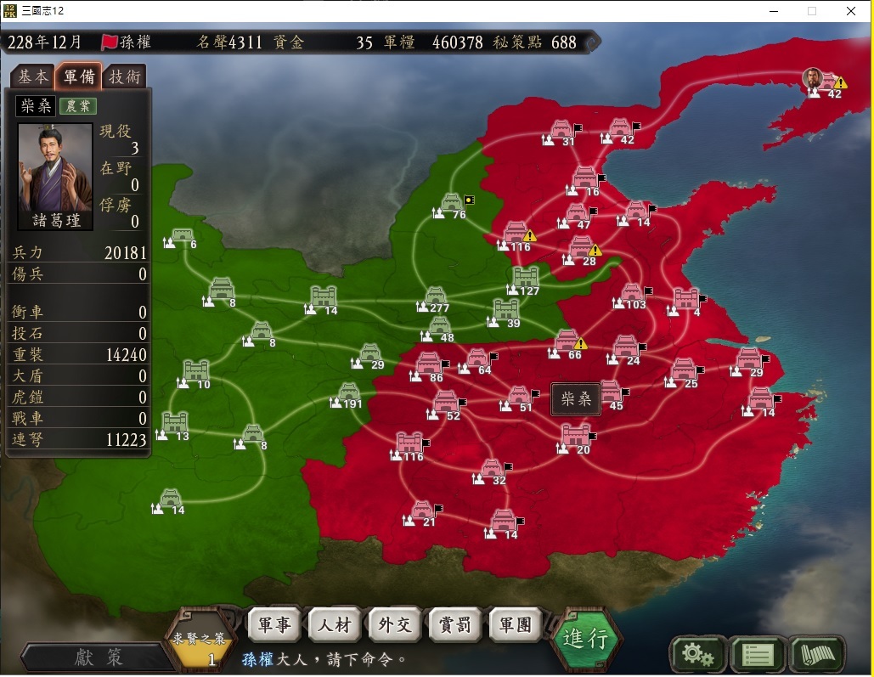Image resolution: width=874 pixels, height=677 pixels.
Task: Select the red city marked 24
Action: [626, 348]
